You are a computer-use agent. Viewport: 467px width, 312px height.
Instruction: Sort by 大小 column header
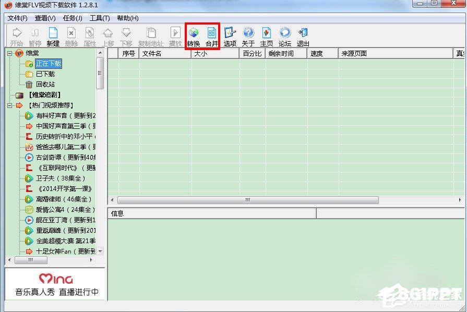coord(215,54)
